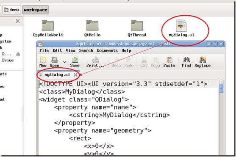This screenshot has width=236, height=157.
Task: Open the CppHelloWorld folder icon
Action: pos(48,25)
